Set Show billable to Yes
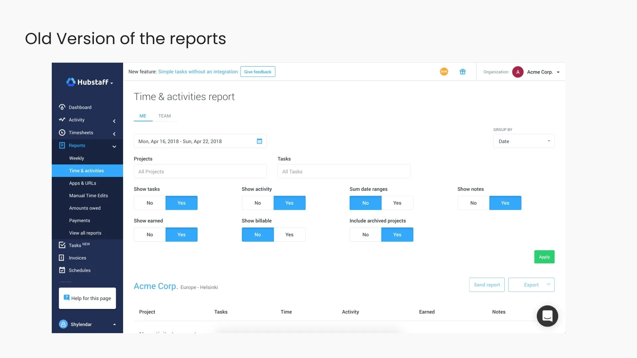The width and height of the screenshot is (637, 358). 289,235
